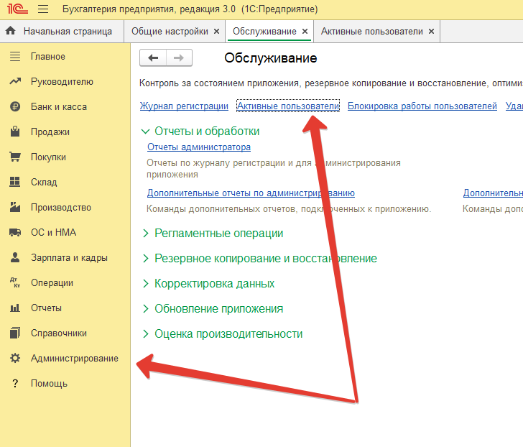Click the Производство factory icon

point(15,207)
